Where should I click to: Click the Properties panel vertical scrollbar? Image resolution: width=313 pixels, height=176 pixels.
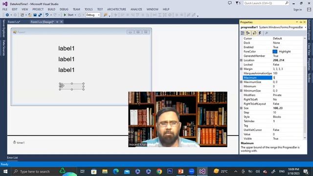click(305, 88)
